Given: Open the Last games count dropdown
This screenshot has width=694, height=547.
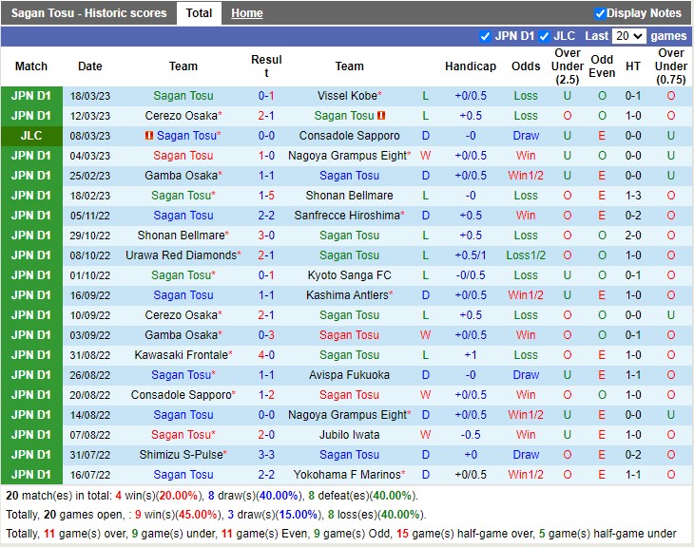Looking at the screenshot, I should tap(628, 36).
